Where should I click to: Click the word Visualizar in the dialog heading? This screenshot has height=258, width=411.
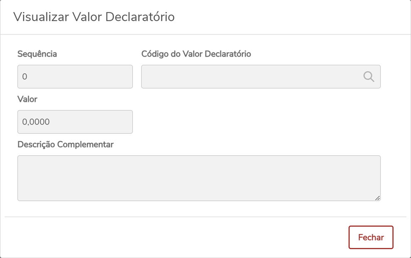tap(41, 17)
